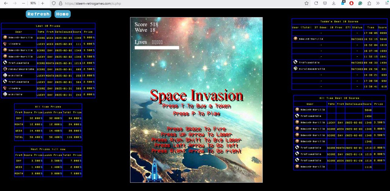Viewport: 390px width, 191px height.
Task: Zoom in with the plus icon
Action: point(43,3)
